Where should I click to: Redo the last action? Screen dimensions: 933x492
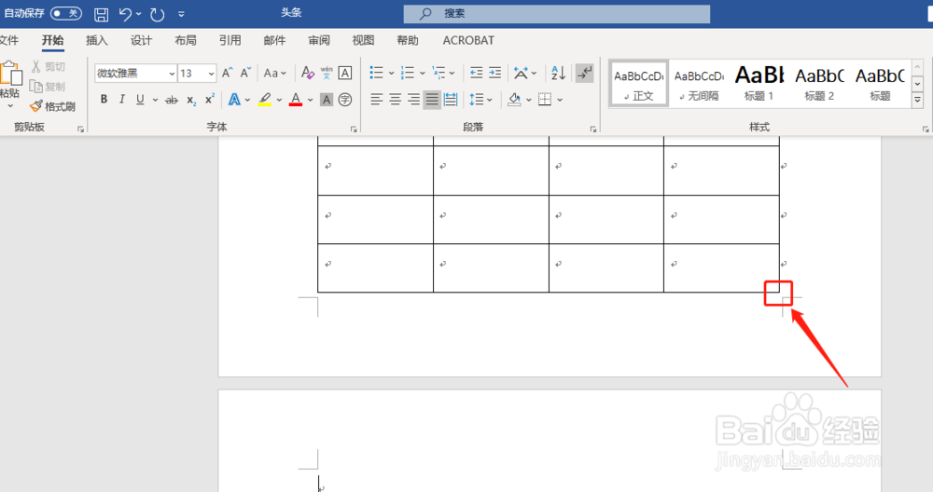click(x=157, y=14)
